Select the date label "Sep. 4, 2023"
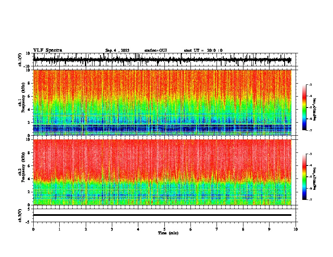 117,50
